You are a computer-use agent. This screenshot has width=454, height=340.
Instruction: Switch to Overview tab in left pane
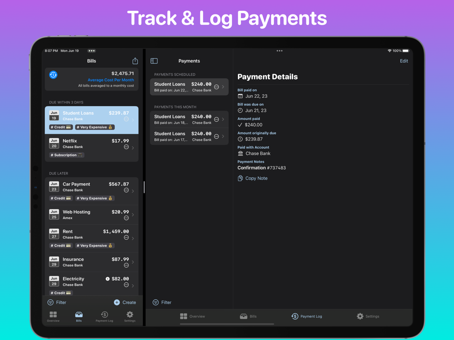[x=53, y=316]
